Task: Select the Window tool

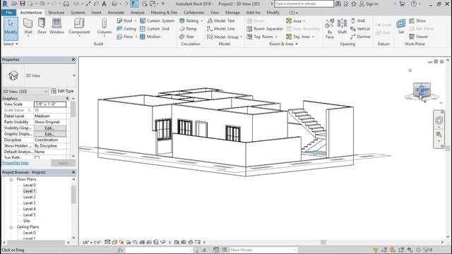Action: point(56,27)
